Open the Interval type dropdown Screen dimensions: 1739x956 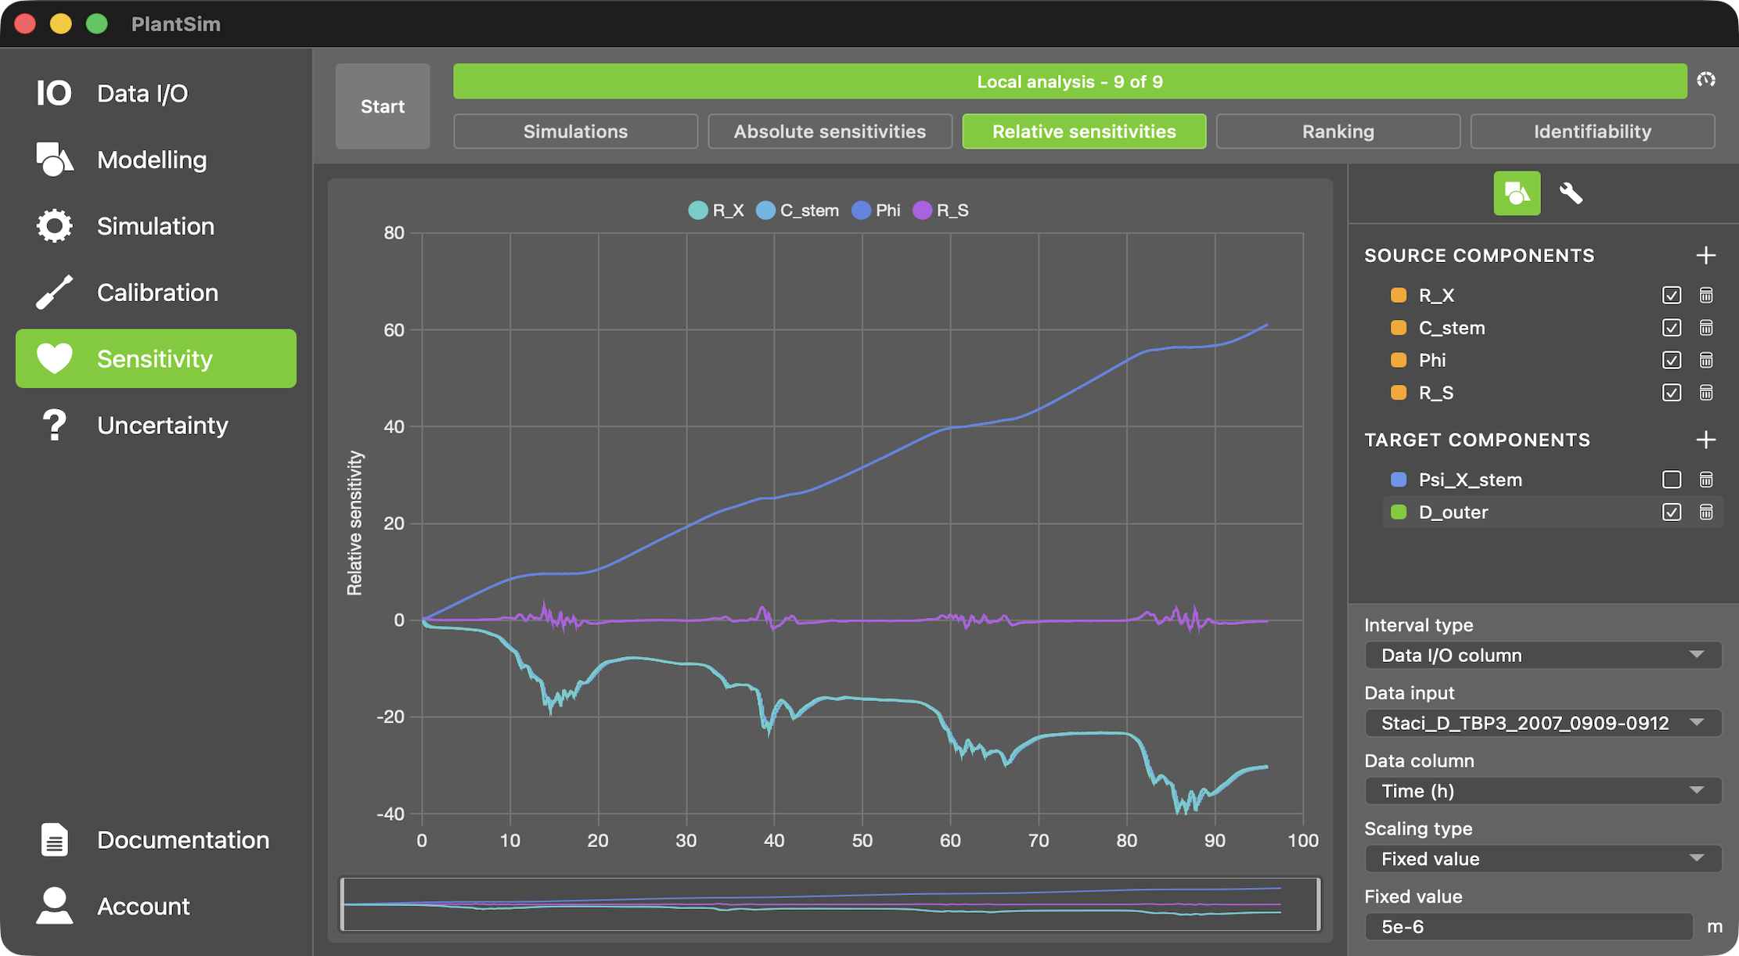tap(1542, 655)
